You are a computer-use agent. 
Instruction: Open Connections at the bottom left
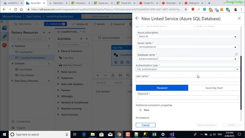click(x=21, y=122)
